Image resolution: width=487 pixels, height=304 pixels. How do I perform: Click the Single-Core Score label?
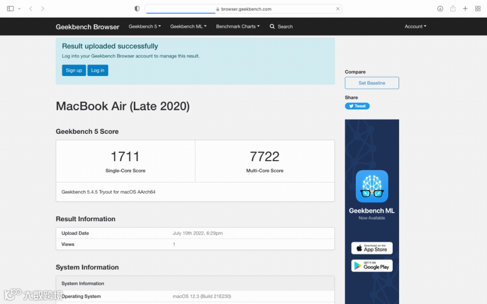(x=125, y=171)
